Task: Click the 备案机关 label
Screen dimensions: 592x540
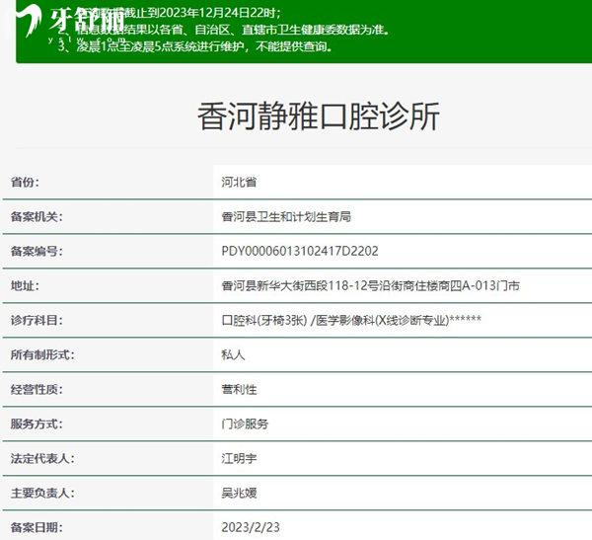Action: click(37, 217)
